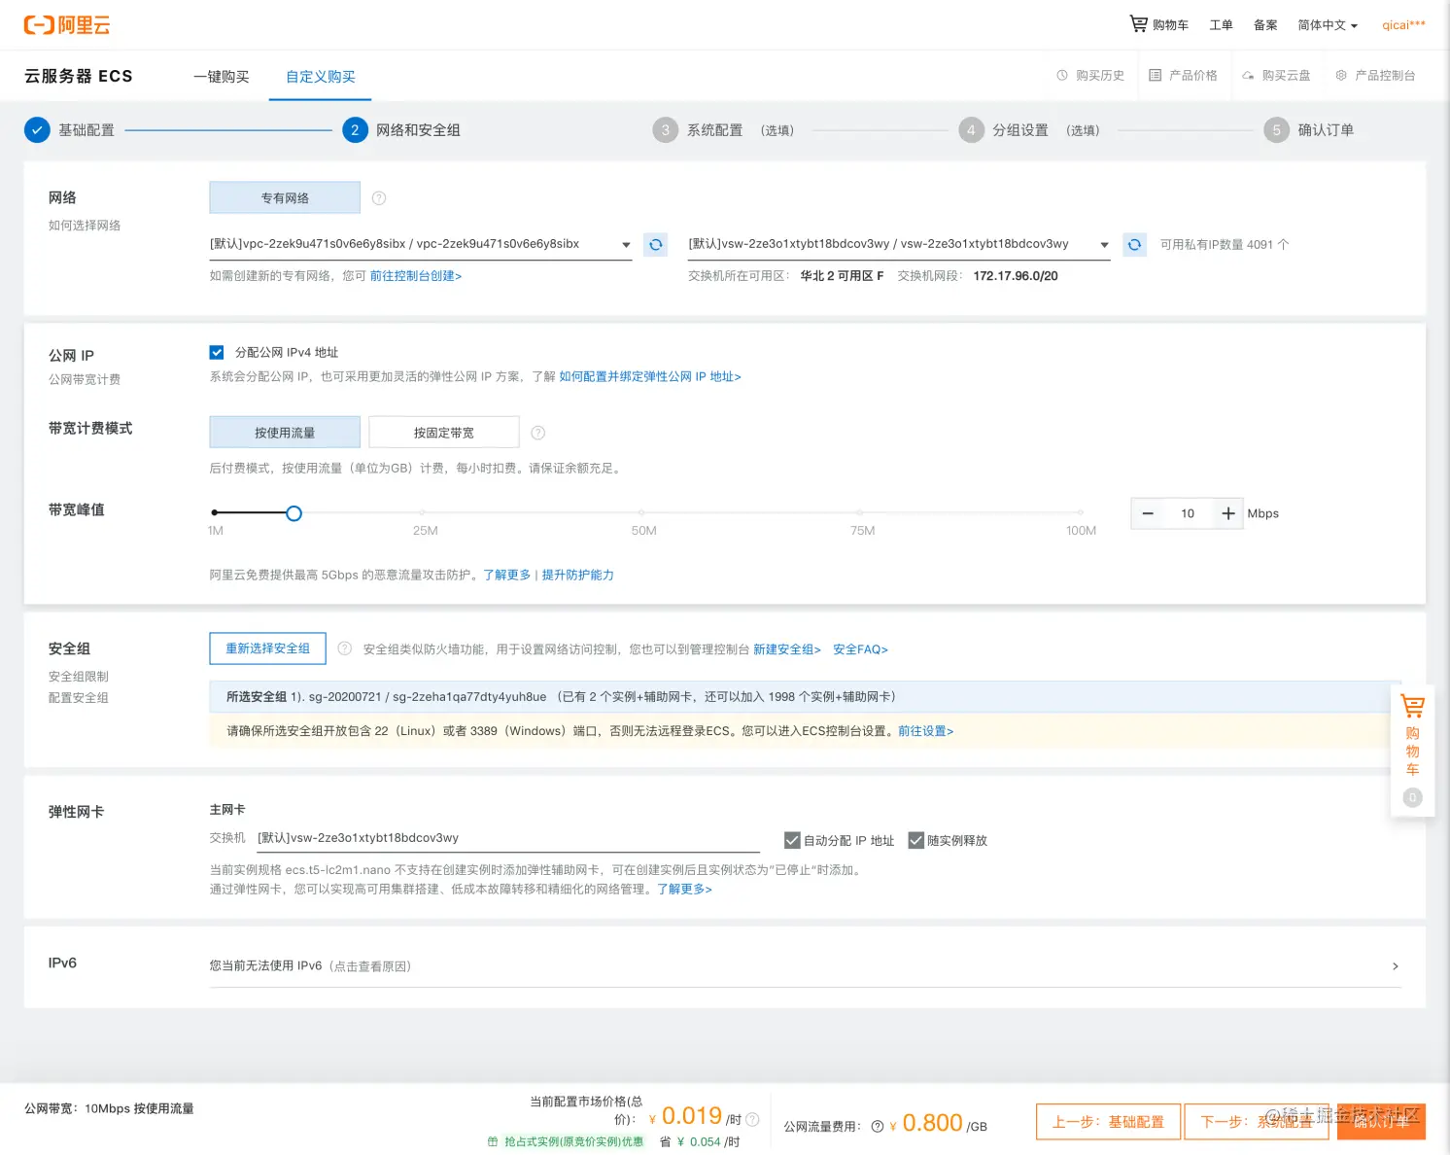Show help for 专有网络 network type

click(379, 198)
